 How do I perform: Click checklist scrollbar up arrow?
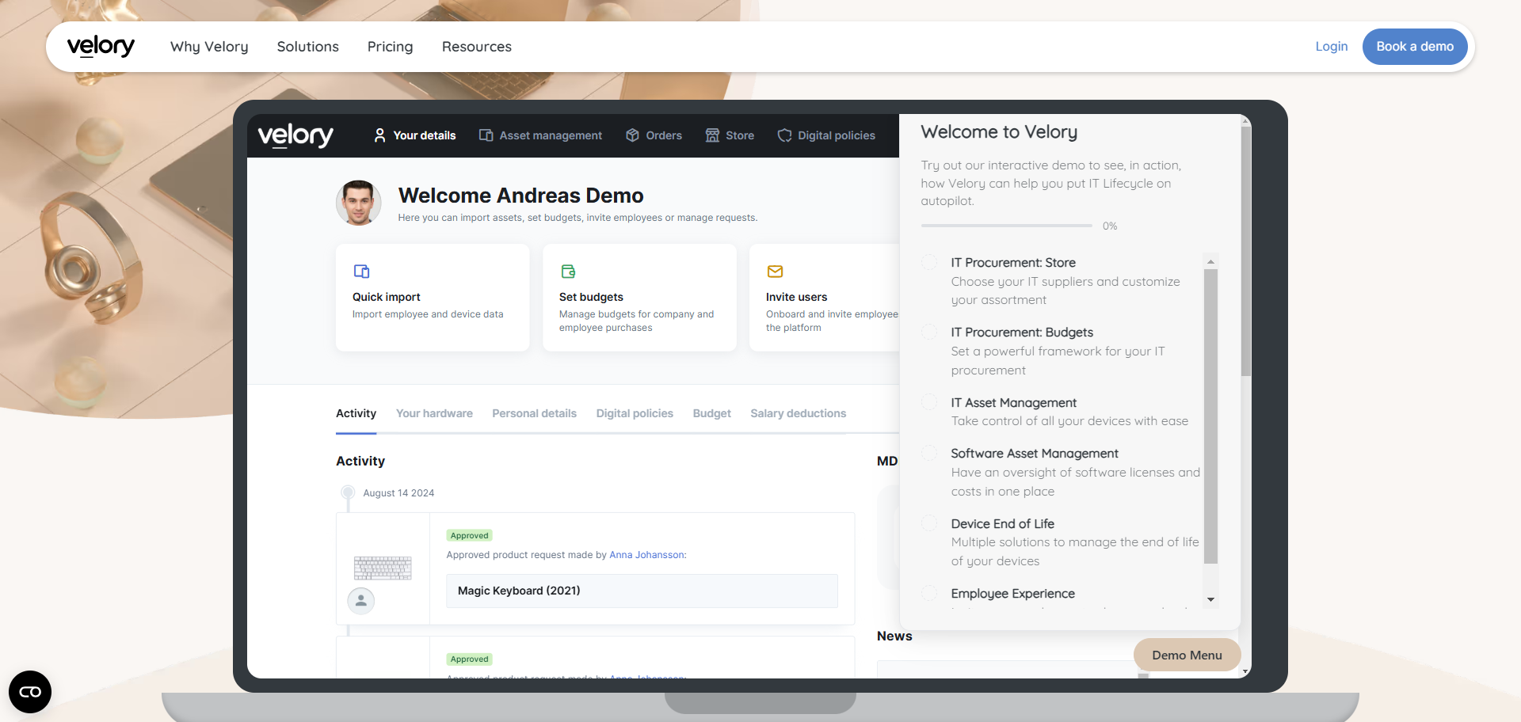coord(1210,261)
